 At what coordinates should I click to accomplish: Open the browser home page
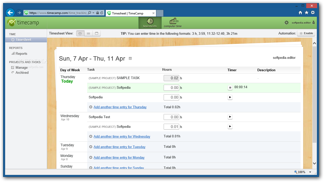(x=300, y=12)
